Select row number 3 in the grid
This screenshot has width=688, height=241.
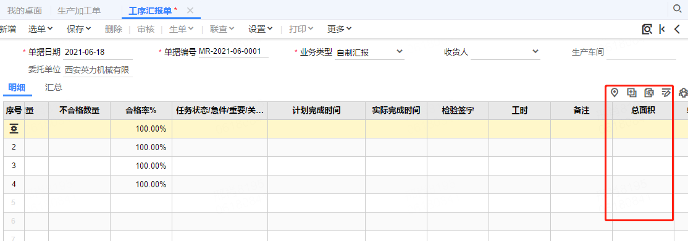(14, 166)
